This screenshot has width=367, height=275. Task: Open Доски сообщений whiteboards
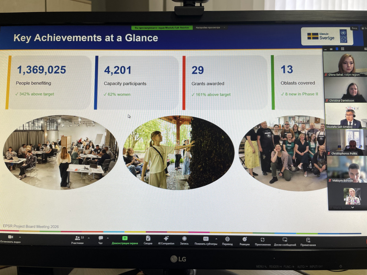point(285,240)
